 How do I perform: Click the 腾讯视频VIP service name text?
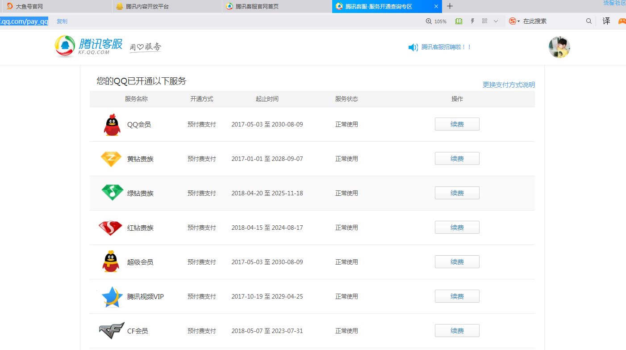[x=146, y=296]
